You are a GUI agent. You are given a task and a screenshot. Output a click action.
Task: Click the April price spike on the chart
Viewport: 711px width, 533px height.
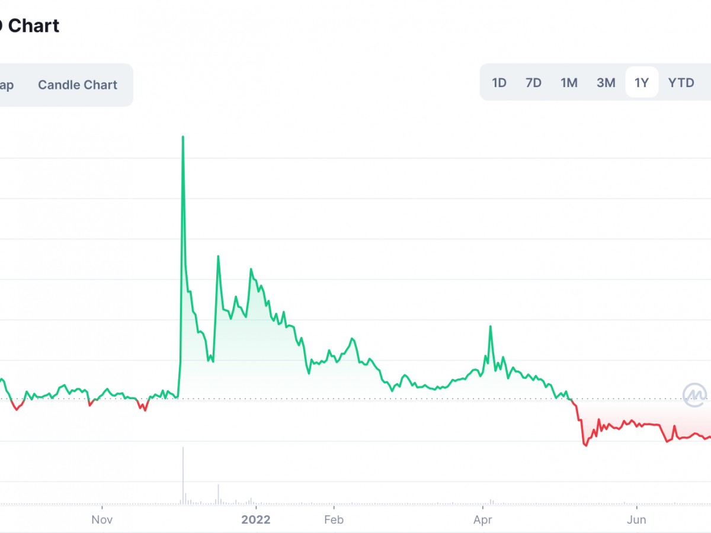[491, 326]
